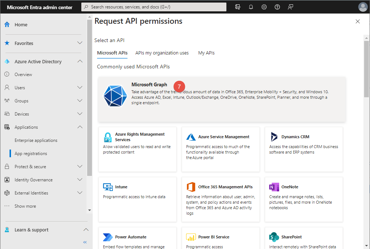This screenshot has width=370, height=249.
Task: Select the OneNote API
Action: pos(304,199)
